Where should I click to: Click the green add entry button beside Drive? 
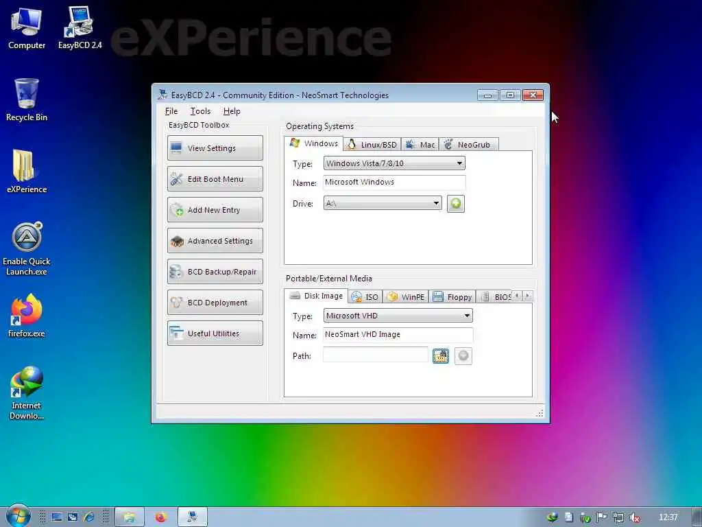pos(455,204)
